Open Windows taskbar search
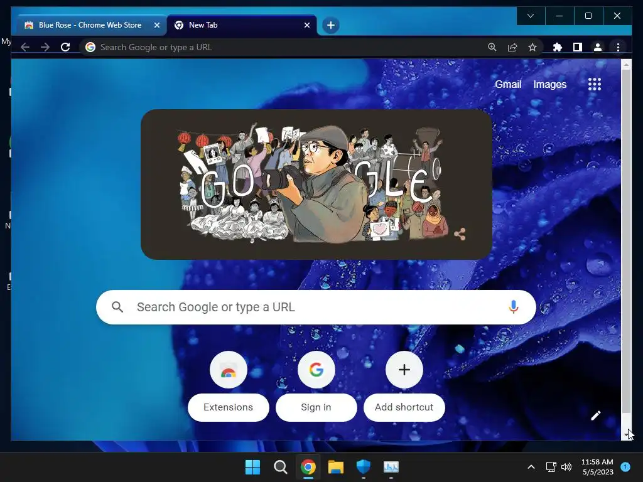Image resolution: width=643 pixels, height=482 pixels. click(x=281, y=467)
